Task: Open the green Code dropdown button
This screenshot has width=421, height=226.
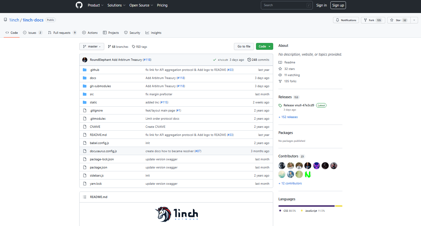Action: (x=264, y=47)
